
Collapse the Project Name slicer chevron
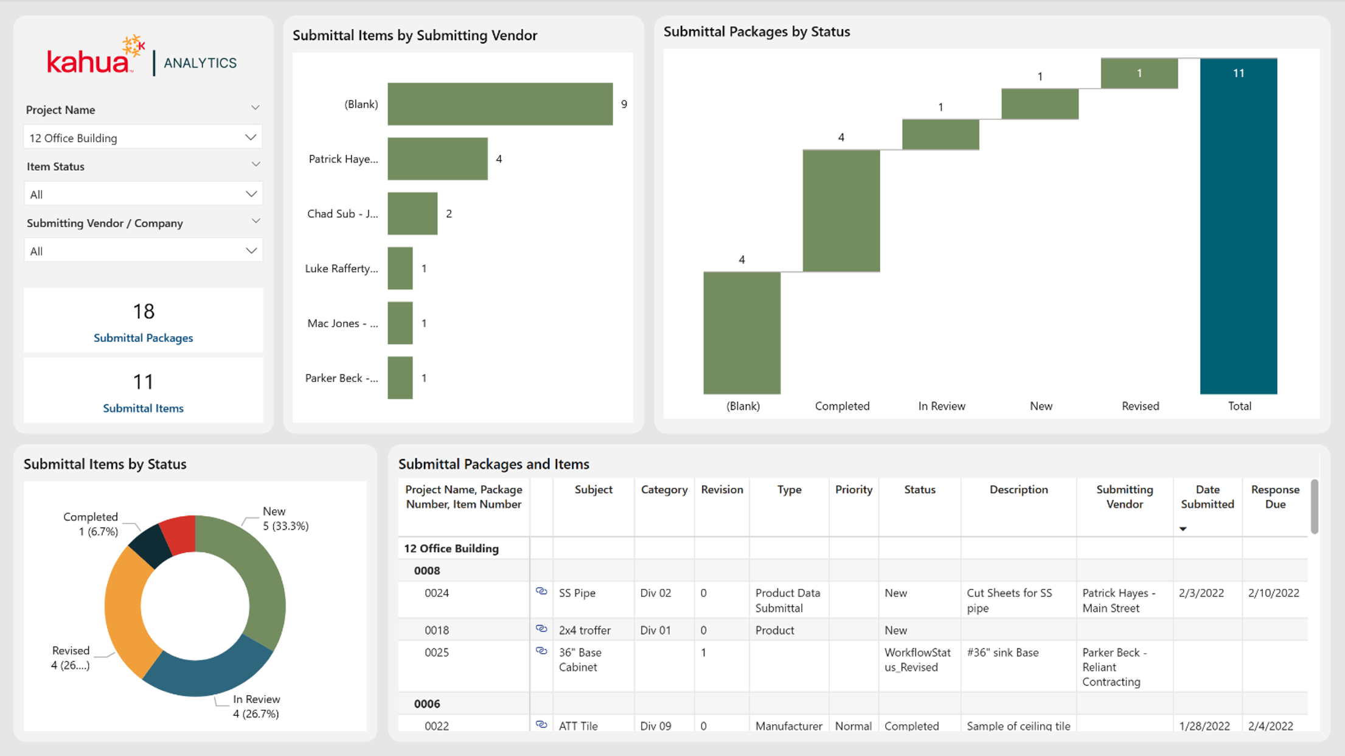tap(255, 108)
